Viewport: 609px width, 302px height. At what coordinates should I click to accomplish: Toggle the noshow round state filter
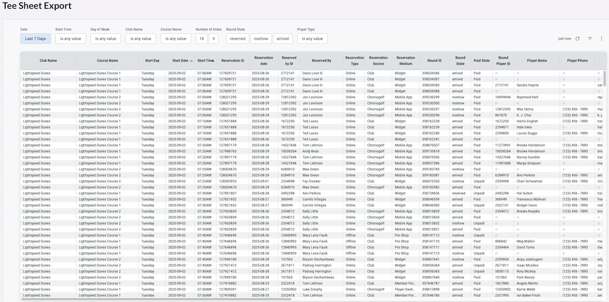261,39
